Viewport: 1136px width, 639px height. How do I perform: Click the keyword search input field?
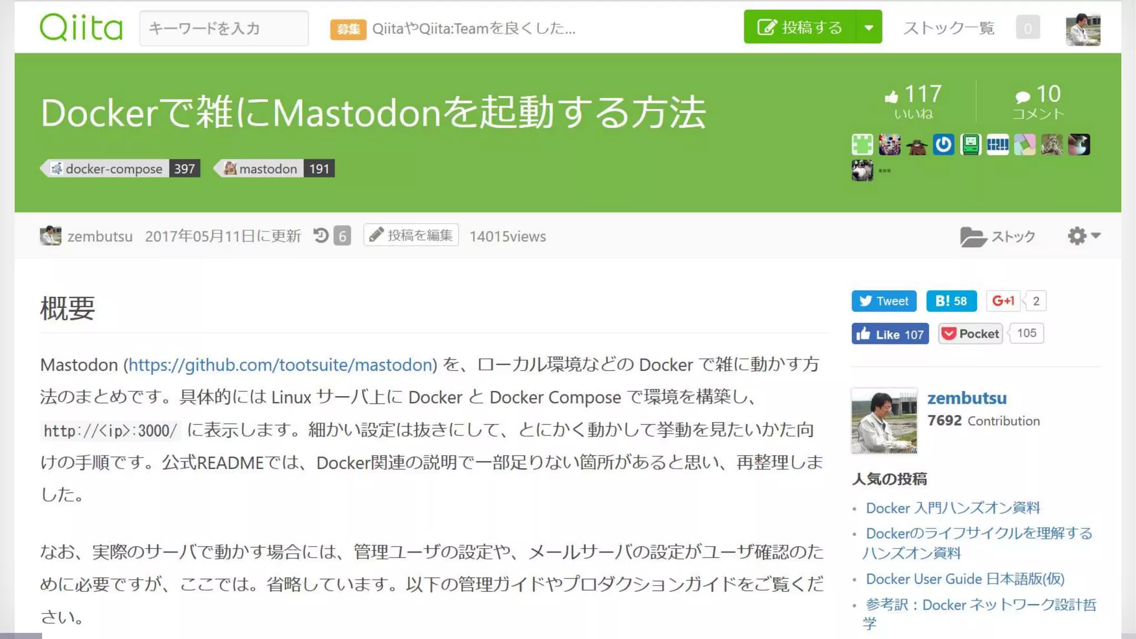pos(224,28)
